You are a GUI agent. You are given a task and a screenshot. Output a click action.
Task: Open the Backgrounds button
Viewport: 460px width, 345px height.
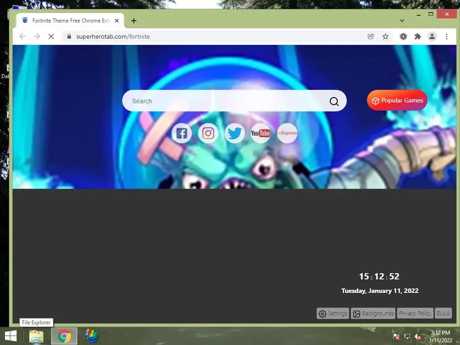373,313
